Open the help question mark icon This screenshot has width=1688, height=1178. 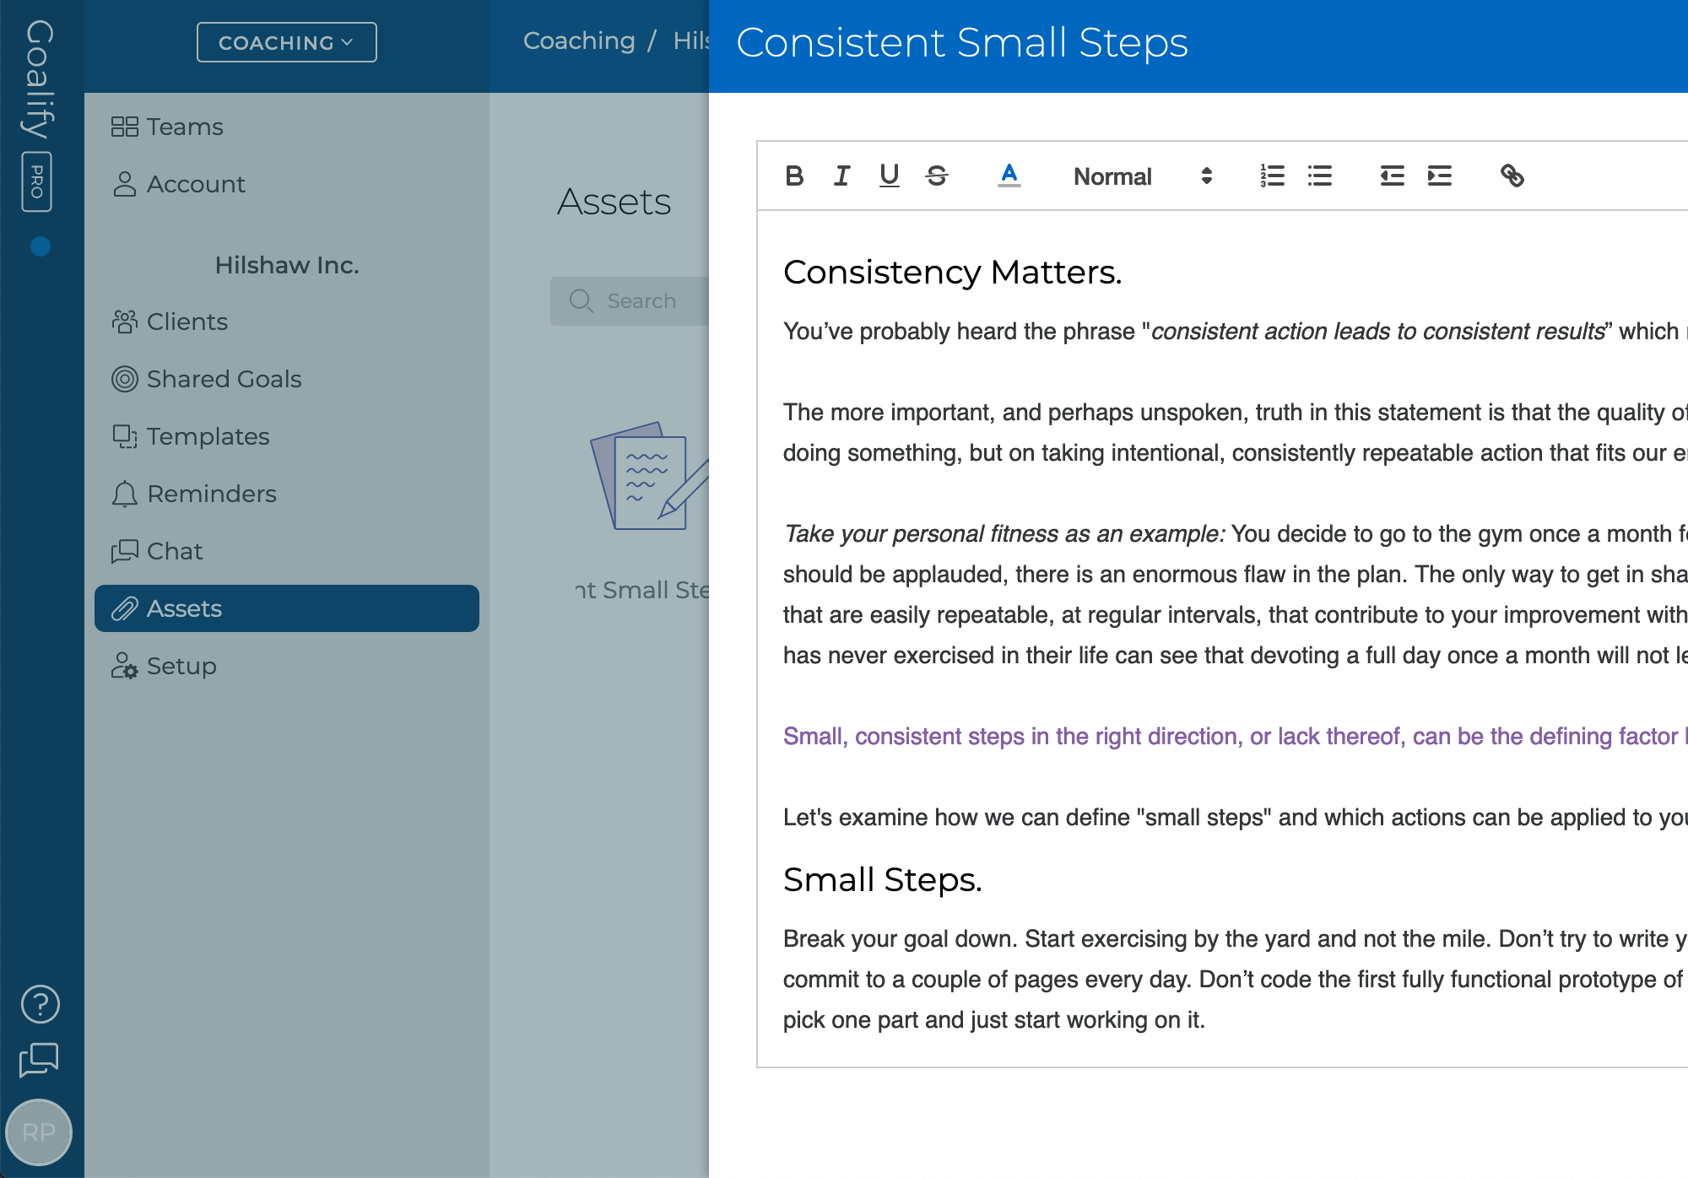40,1004
